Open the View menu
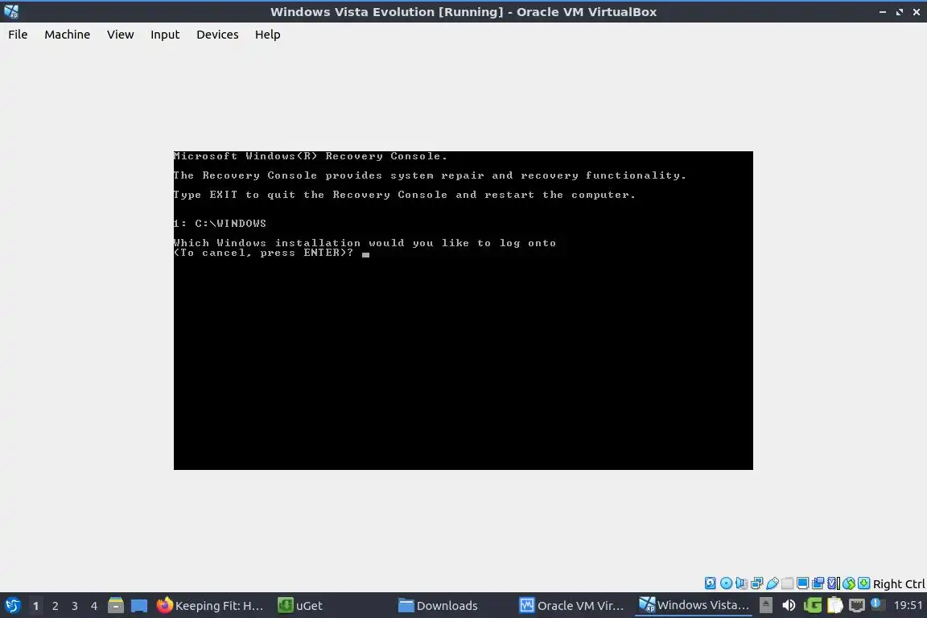927x618 pixels. (120, 35)
